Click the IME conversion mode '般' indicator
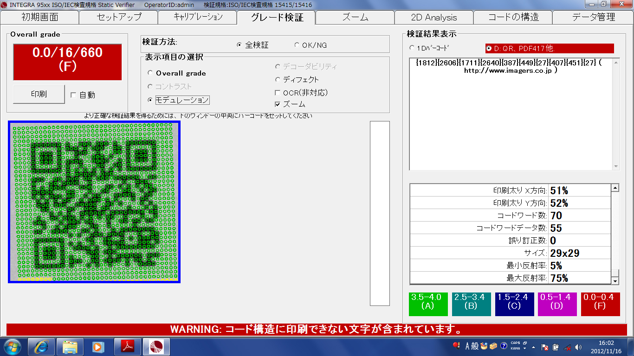The width and height of the screenshot is (634, 356). click(475, 346)
